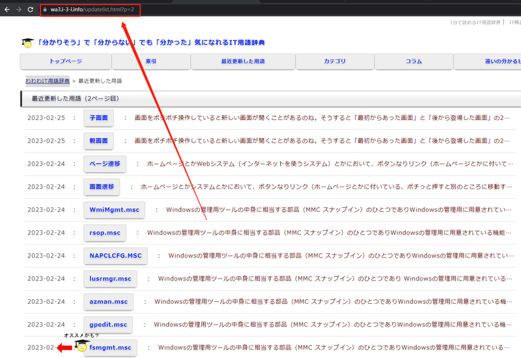This screenshot has height=358, width=521.
Task: Open the WmiMgmt.msc term link
Action: 115,209
